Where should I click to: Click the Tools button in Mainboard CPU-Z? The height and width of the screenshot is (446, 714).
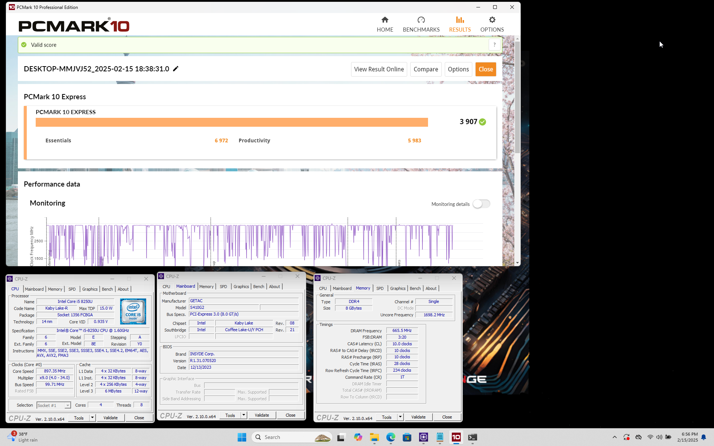230,415
